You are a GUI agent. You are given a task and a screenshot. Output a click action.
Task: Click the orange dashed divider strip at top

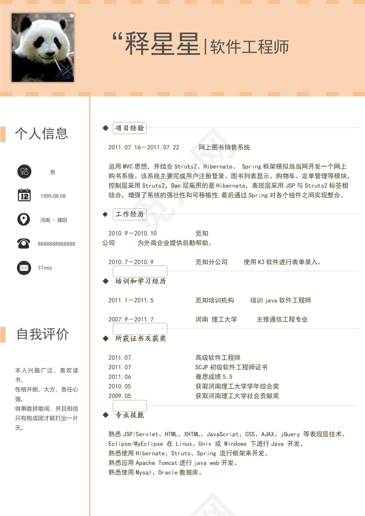coord(182,92)
